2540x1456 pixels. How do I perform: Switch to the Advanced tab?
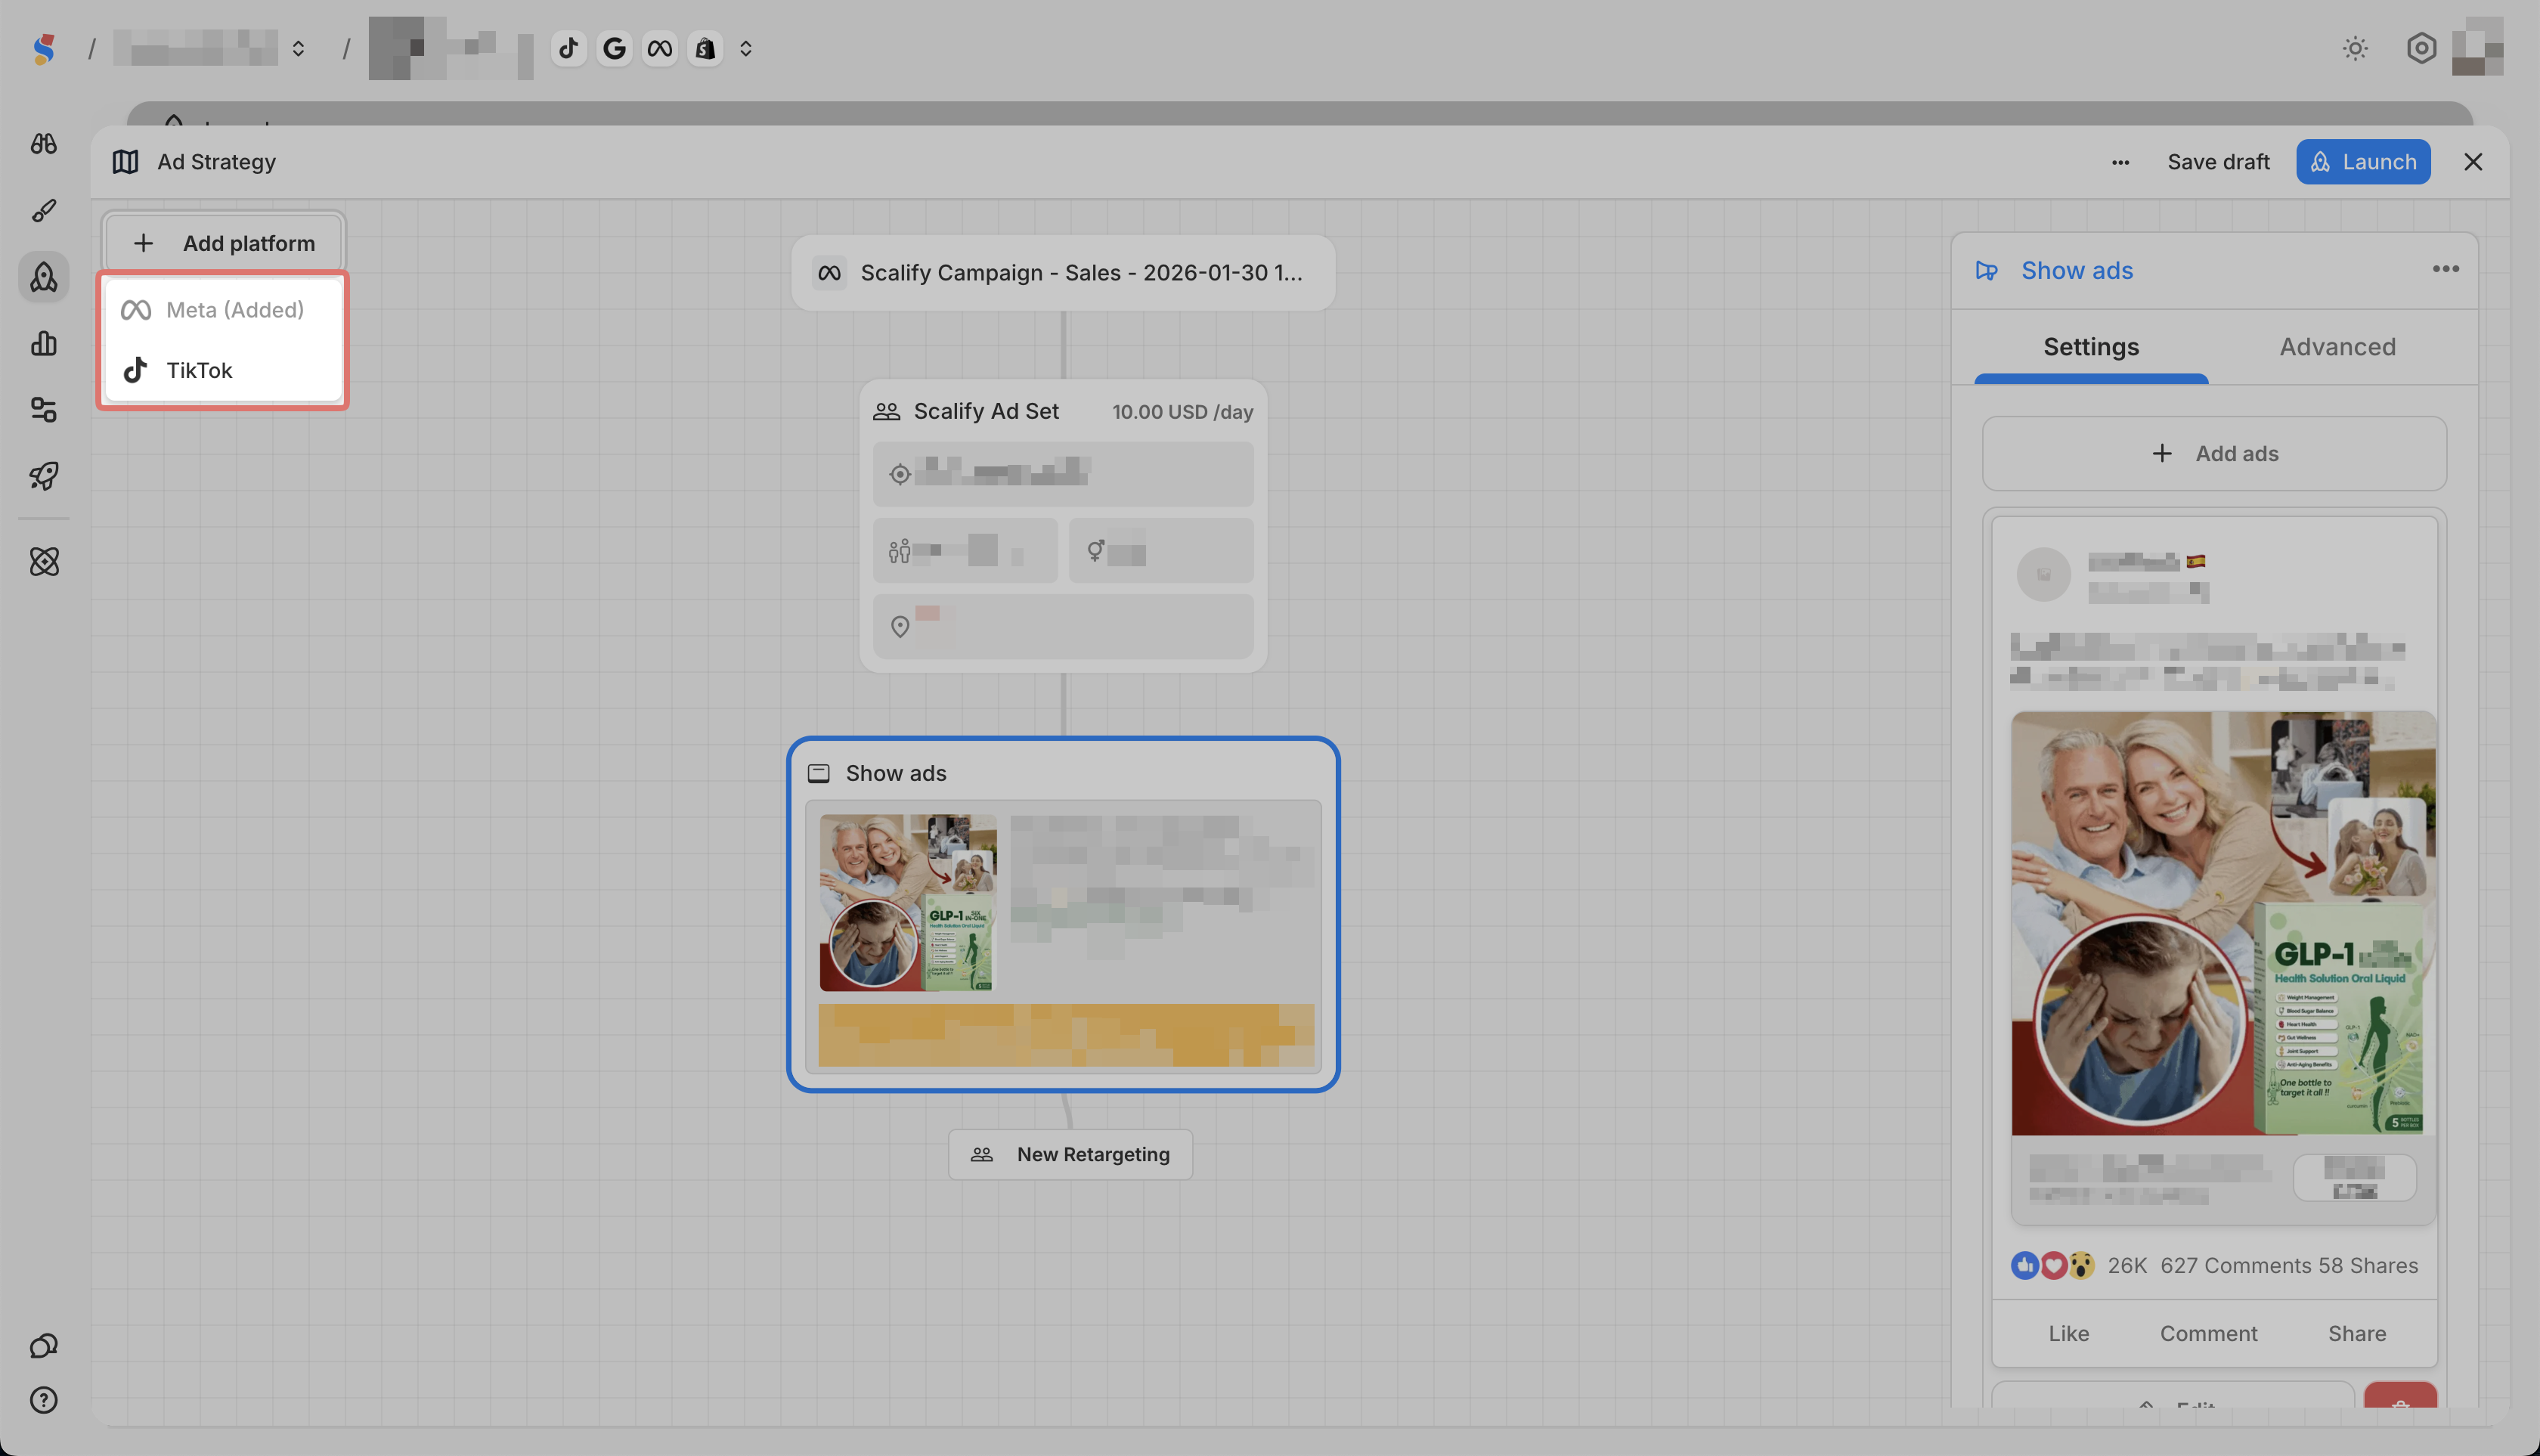pyautogui.click(x=2337, y=347)
